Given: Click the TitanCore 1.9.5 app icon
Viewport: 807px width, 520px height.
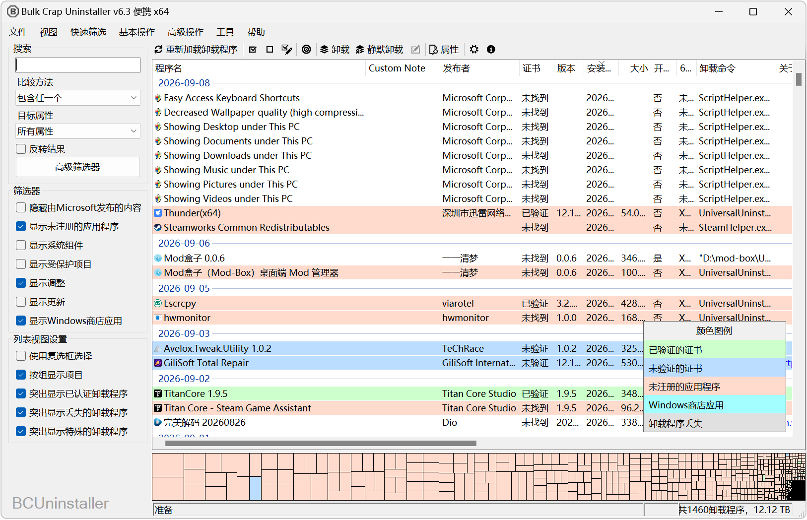Looking at the screenshot, I should [158, 394].
